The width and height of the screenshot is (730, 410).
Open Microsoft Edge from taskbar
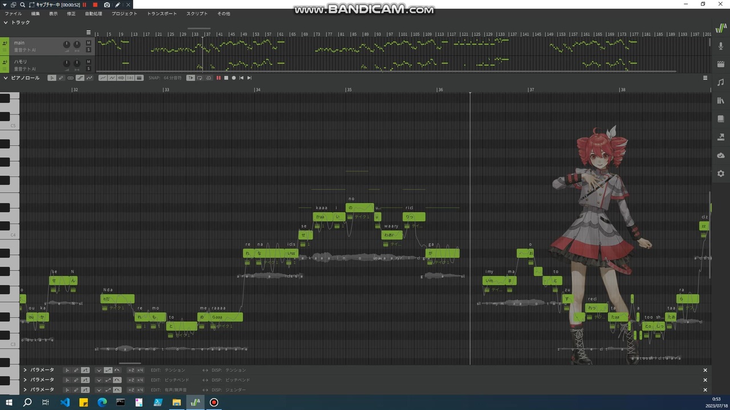point(102,403)
